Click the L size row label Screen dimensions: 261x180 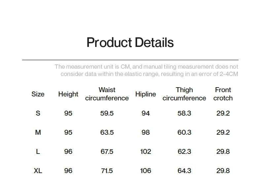tap(38, 152)
